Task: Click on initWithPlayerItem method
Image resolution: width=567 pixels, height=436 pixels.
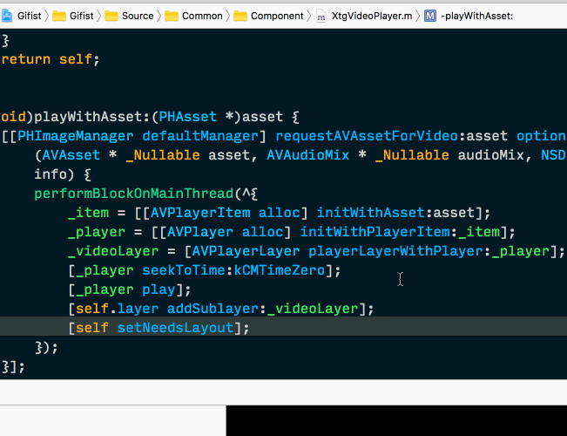Action: [375, 232]
